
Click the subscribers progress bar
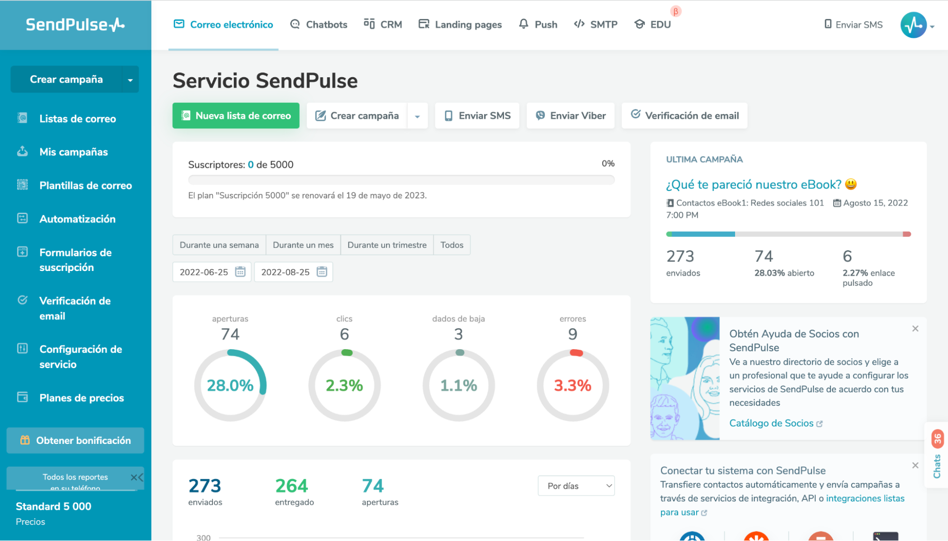pos(401,180)
